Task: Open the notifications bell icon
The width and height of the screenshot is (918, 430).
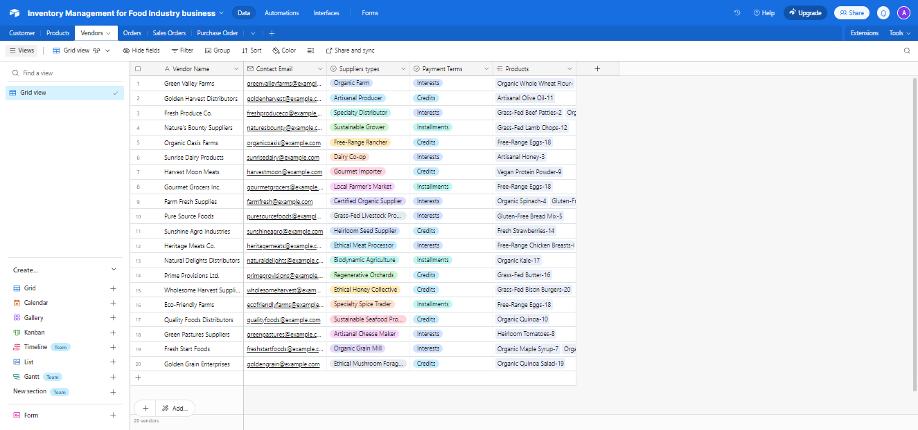Action: coord(883,12)
